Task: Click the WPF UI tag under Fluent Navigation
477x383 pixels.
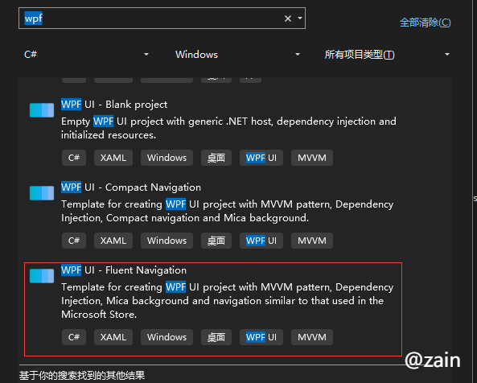Action: [x=261, y=337]
